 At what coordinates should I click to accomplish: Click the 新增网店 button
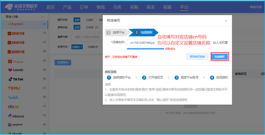pos(63,62)
